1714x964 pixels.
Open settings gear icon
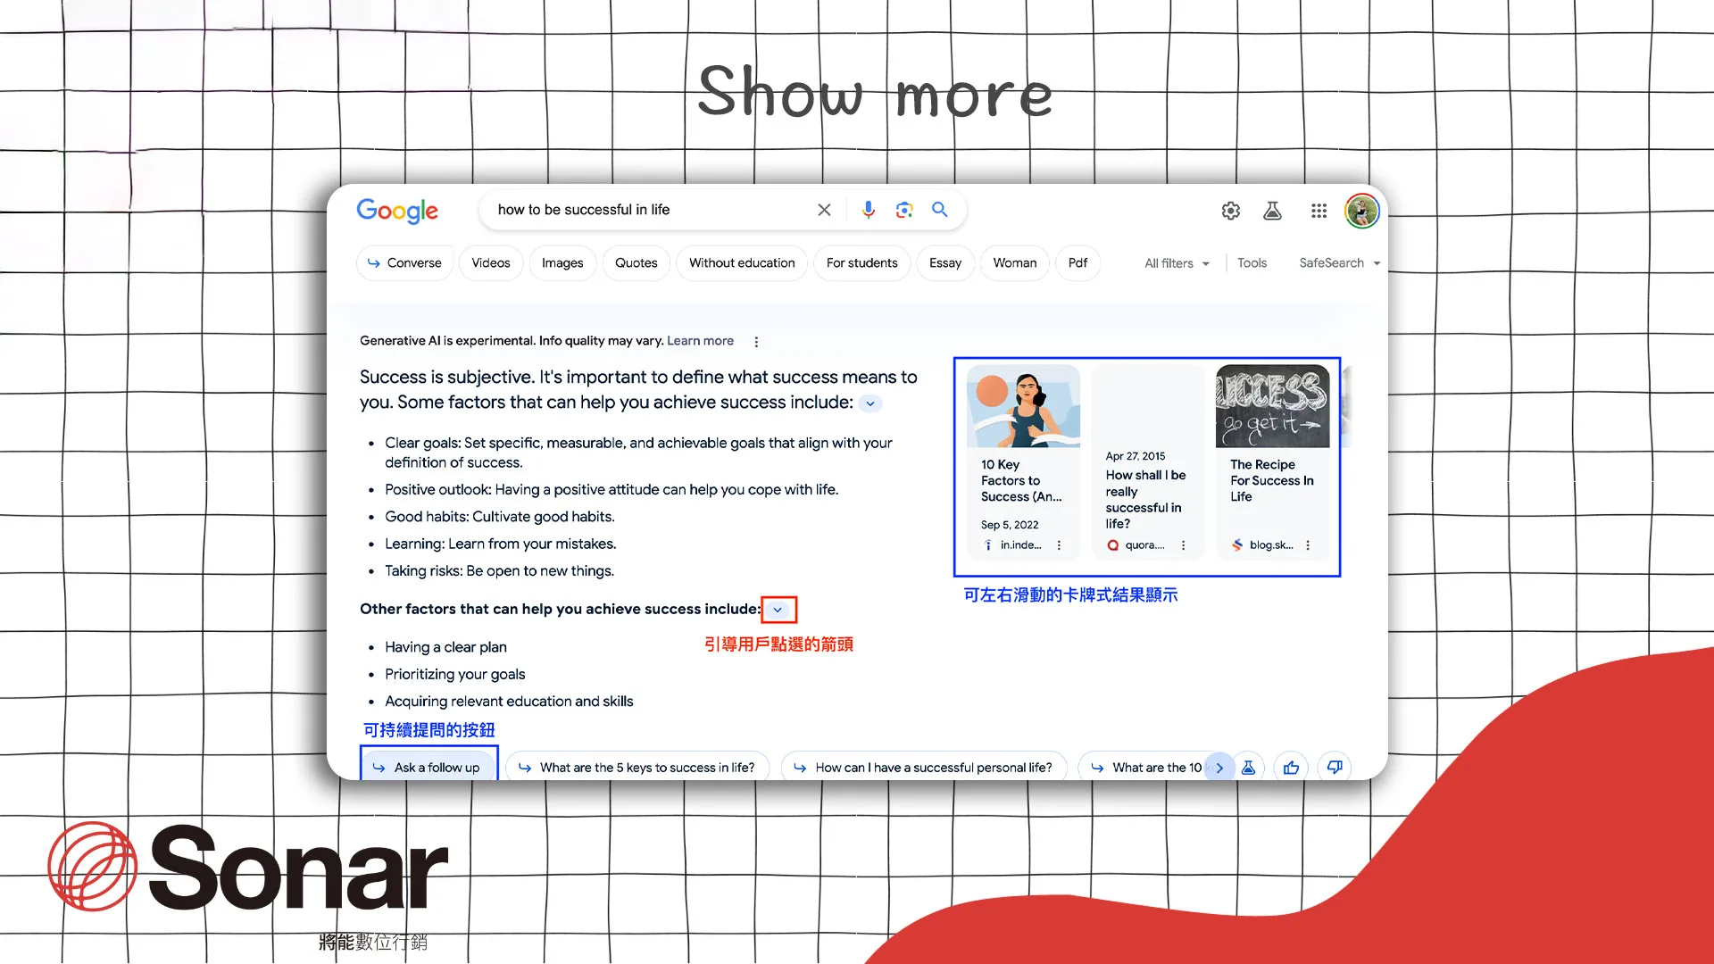coord(1231,211)
